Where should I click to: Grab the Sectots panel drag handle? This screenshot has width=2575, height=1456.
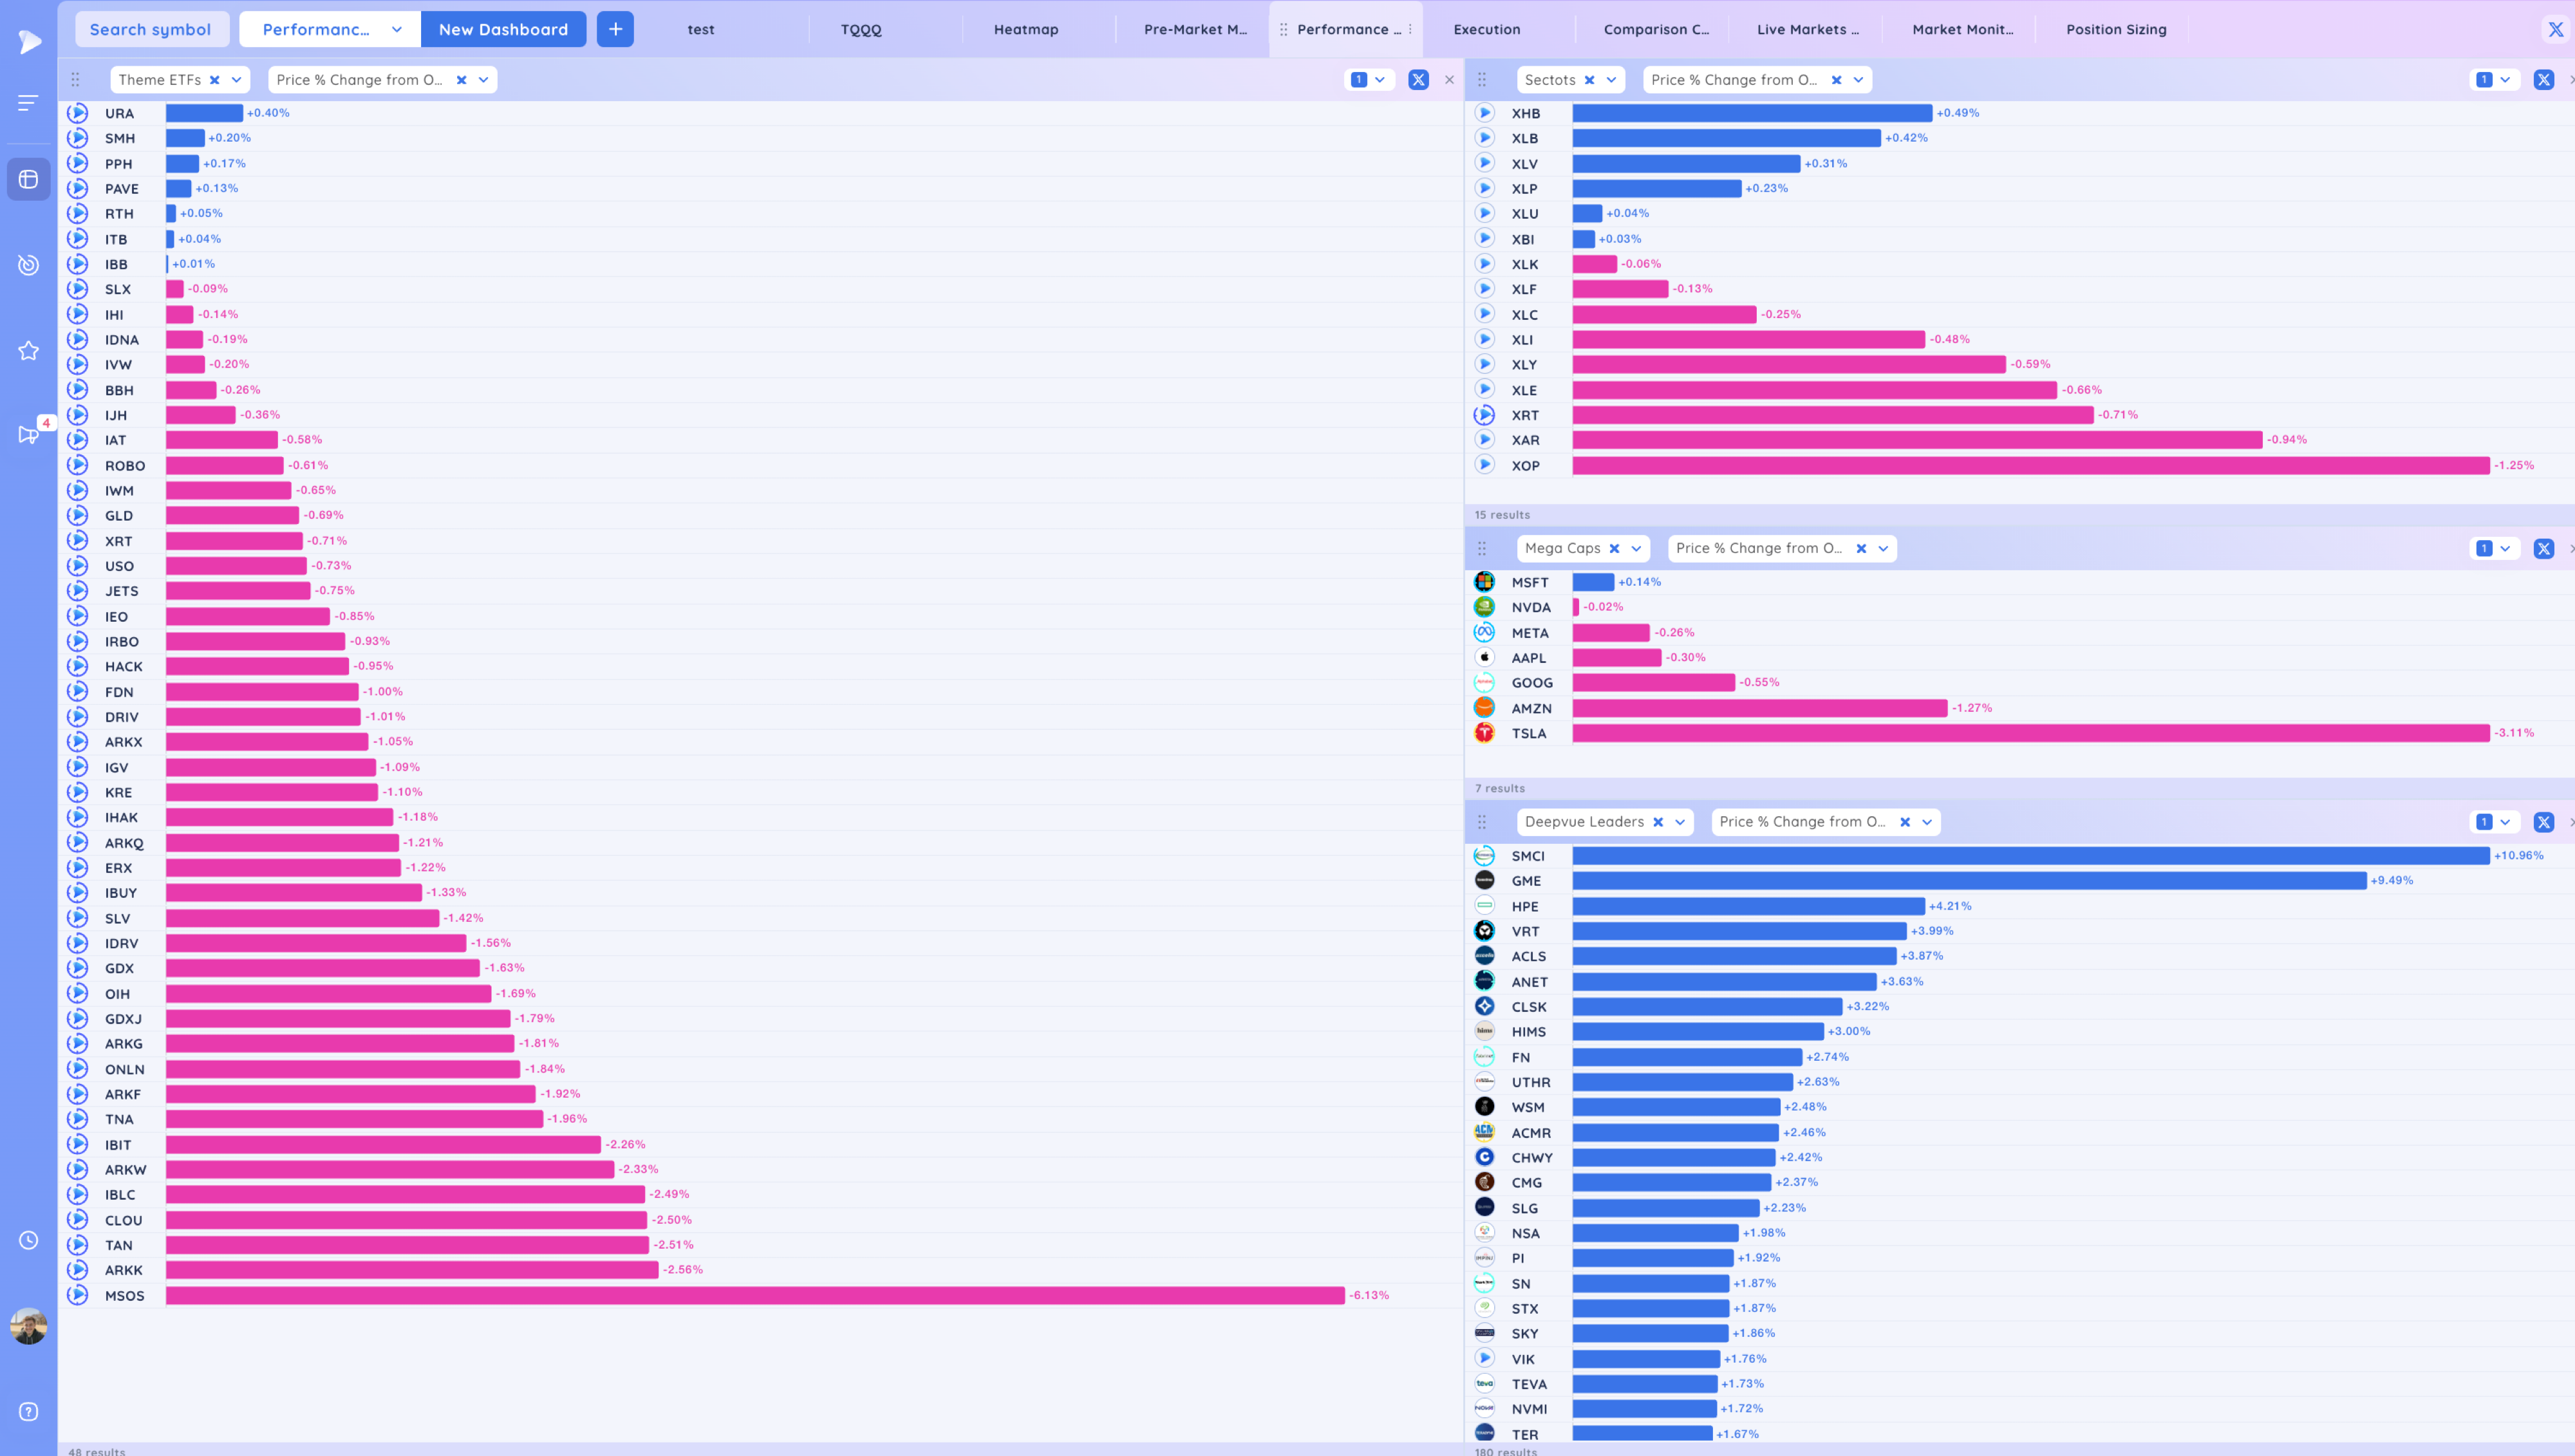tap(1482, 79)
